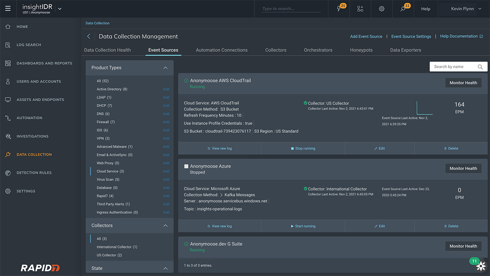
Task: Filter by Active Directory (8) product type
Action: [112, 89]
